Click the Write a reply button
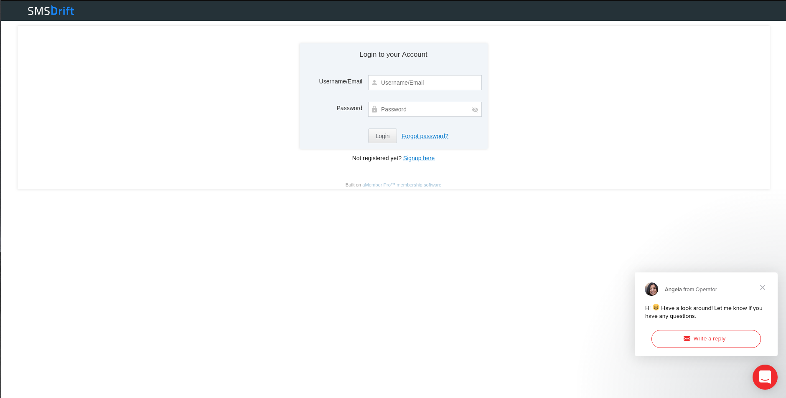The image size is (786, 398). [706, 339]
